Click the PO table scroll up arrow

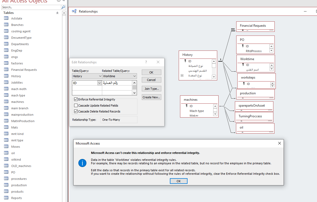(x=271, y=46)
